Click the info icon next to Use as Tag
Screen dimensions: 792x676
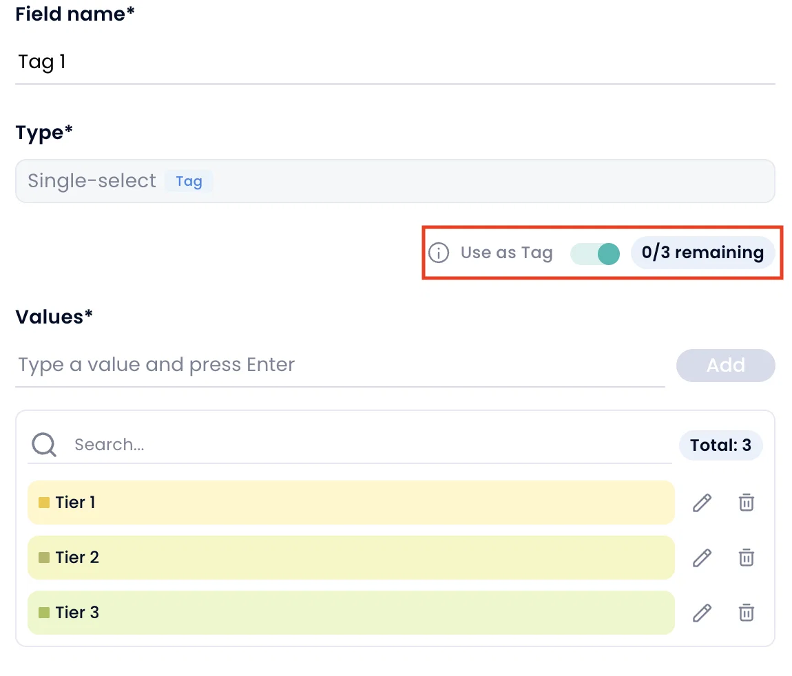(439, 253)
